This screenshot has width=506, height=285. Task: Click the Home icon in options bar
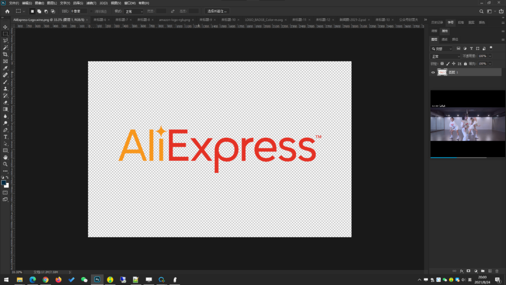[7, 11]
